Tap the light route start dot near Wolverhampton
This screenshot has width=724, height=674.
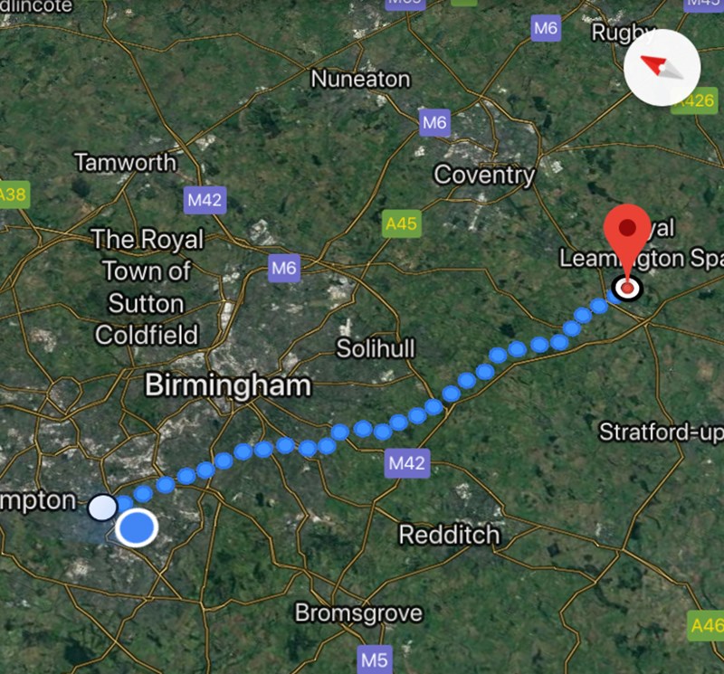102,507
